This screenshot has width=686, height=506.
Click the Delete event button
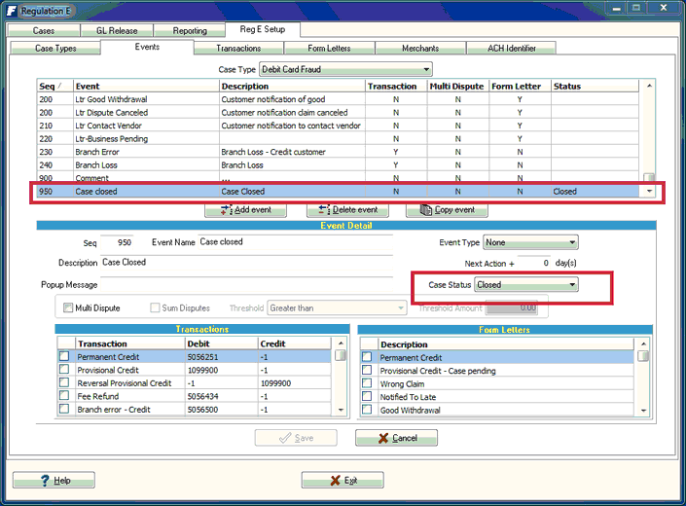point(347,210)
